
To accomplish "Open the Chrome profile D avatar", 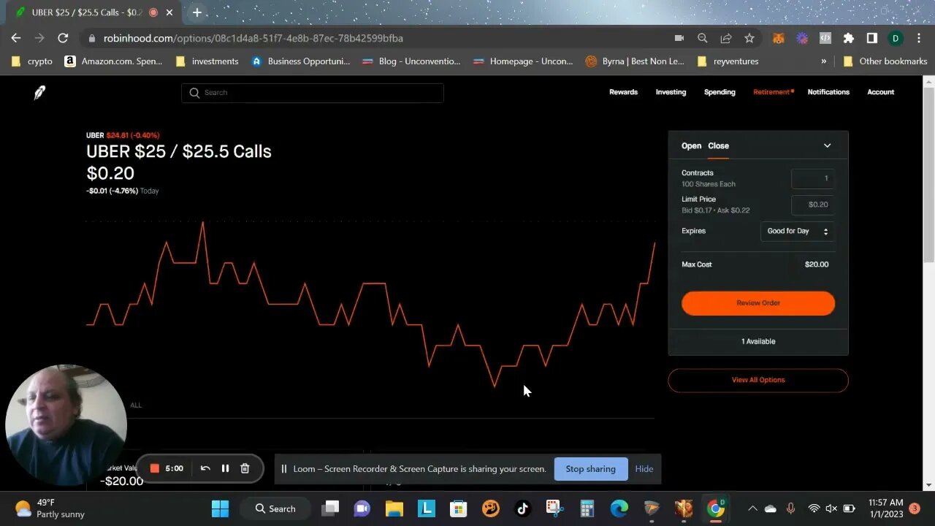I will pos(896,38).
